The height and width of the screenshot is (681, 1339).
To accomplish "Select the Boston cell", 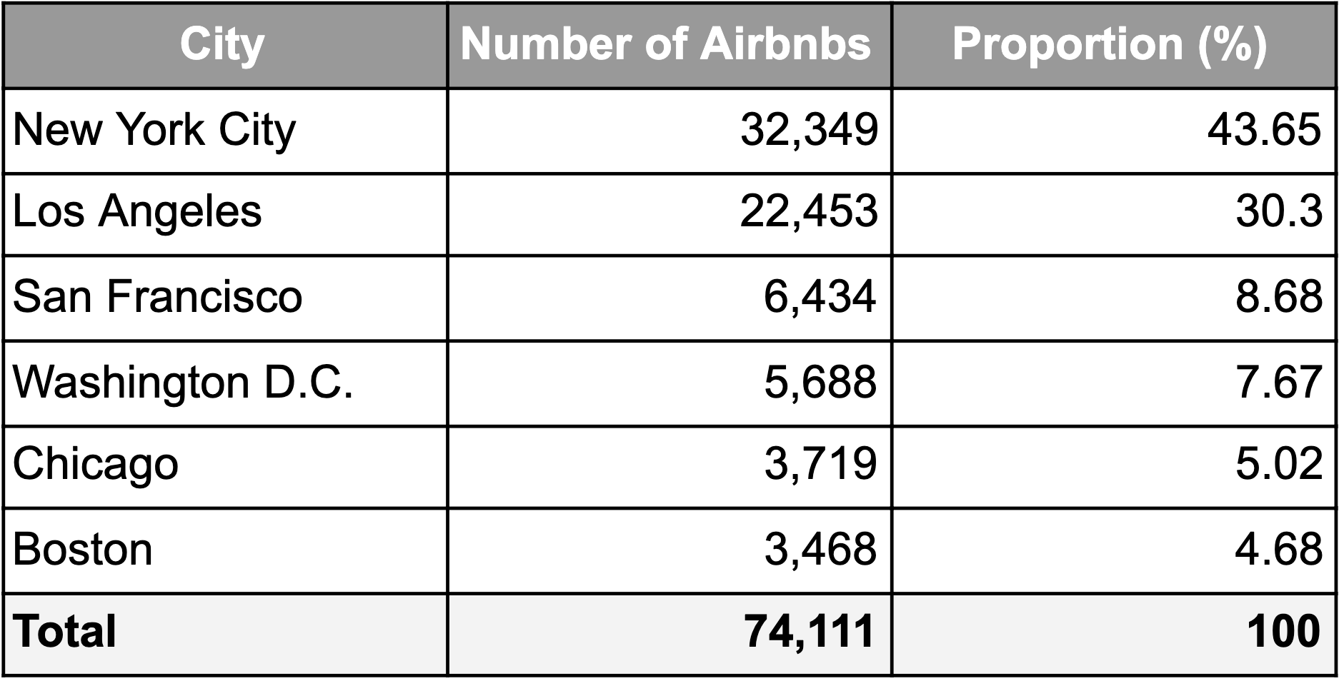I will point(83,550).
